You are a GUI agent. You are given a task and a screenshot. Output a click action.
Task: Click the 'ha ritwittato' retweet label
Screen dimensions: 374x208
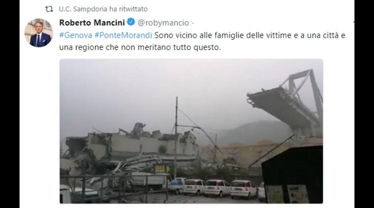click(x=129, y=9)
